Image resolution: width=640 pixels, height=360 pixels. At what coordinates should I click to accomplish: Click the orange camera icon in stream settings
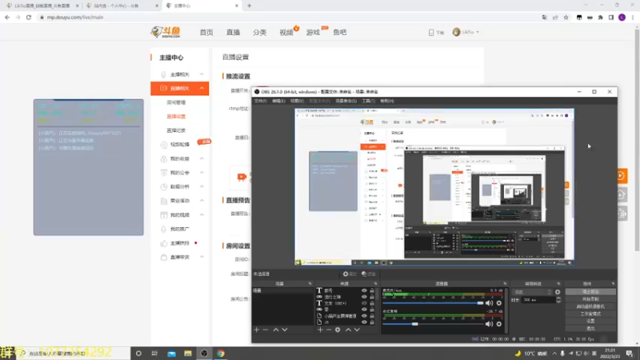click(x=242, y=177)
